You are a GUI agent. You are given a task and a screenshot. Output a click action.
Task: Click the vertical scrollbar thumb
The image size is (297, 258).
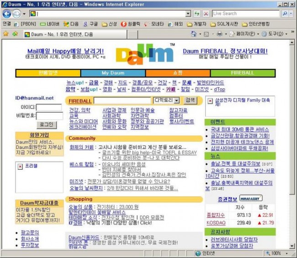pos(292,120)
